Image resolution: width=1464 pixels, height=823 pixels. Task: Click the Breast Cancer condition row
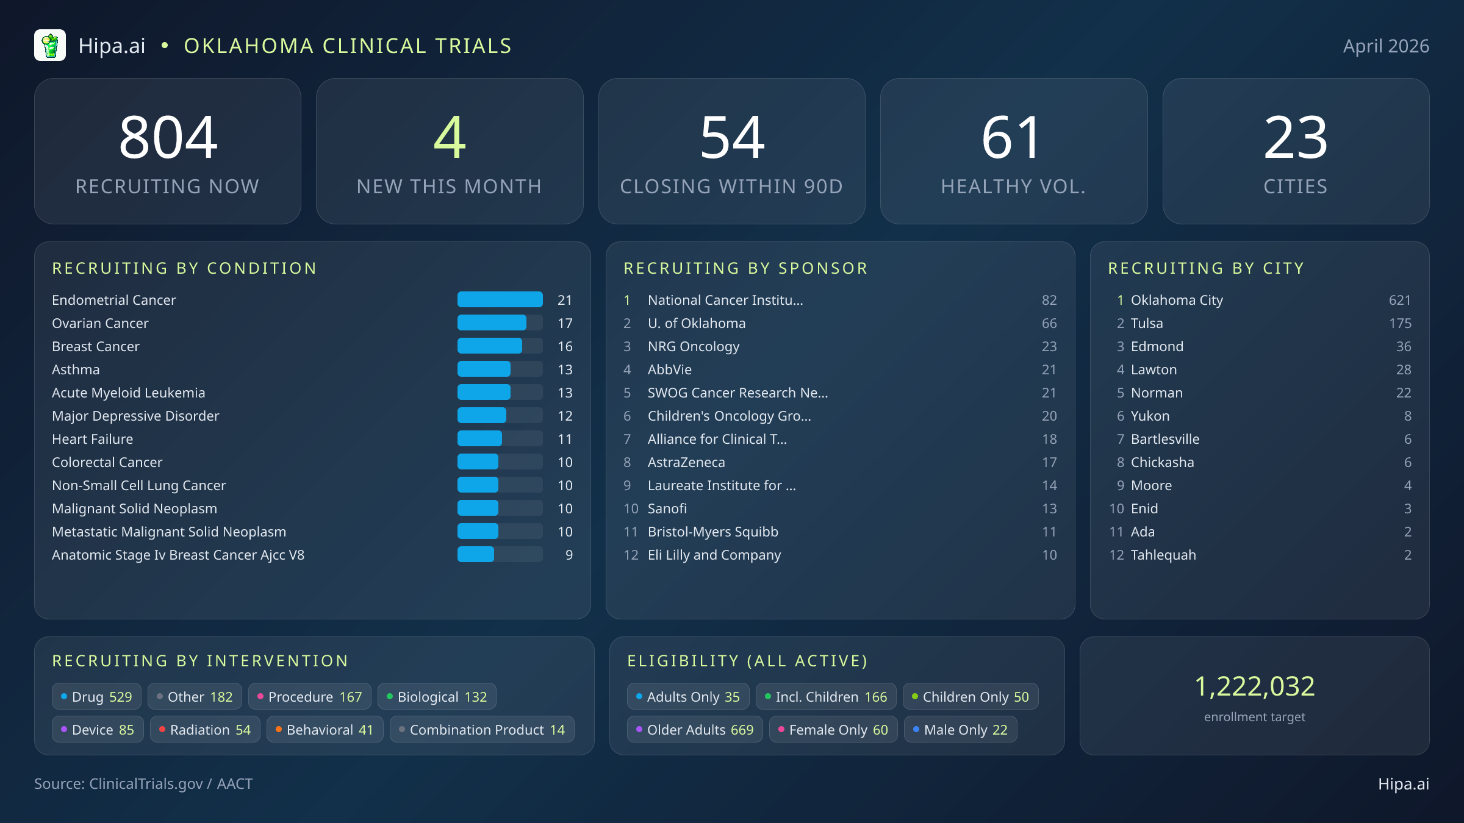(x=312, y=346)
